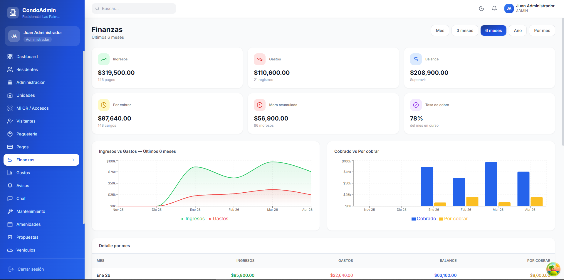Click the blue Cobrado legend swatch

click(414, 219)
